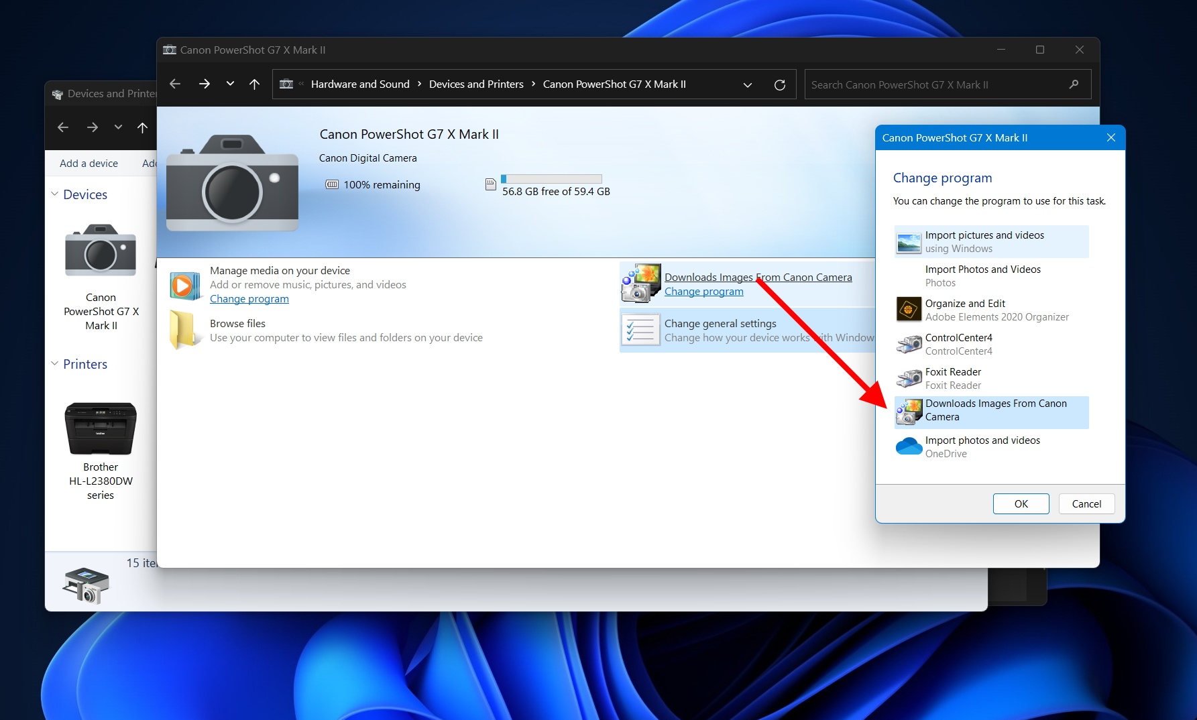Select Organize and Edit option
Viewport: 1197px width, 720px height.
tap(992, 310)
